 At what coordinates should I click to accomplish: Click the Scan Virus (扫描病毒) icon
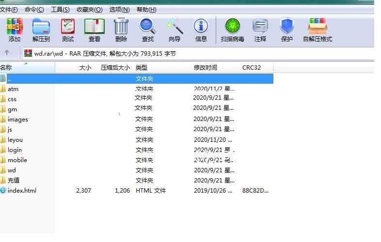[232, 30]
